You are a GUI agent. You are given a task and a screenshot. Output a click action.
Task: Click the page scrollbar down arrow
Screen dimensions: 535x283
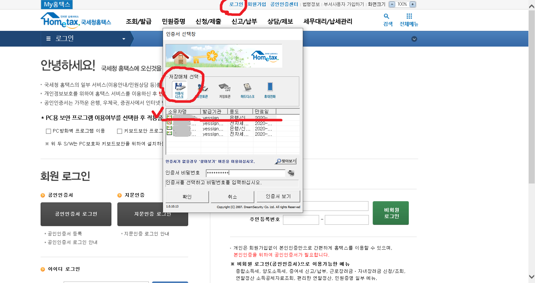point(532,277)
